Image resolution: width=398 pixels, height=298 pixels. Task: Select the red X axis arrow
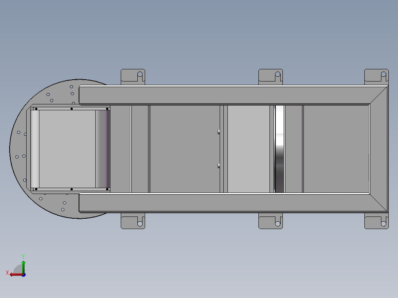pyautogui.click(x=16, y=274)
